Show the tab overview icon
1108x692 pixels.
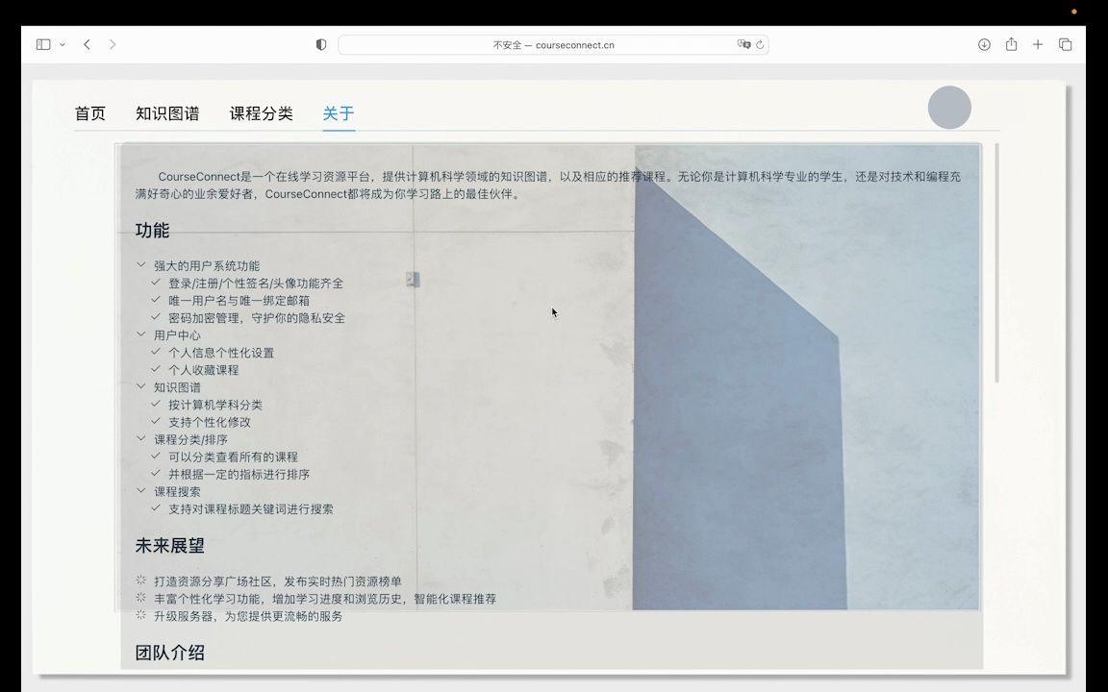tap(1065, 44)
